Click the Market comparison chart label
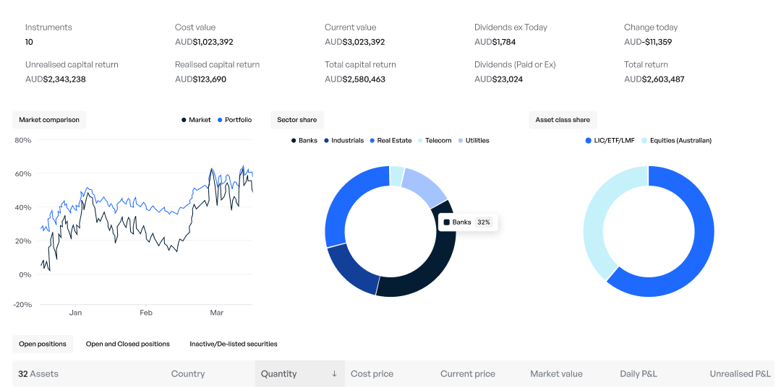Screen dimensions: 781x390 49,120
